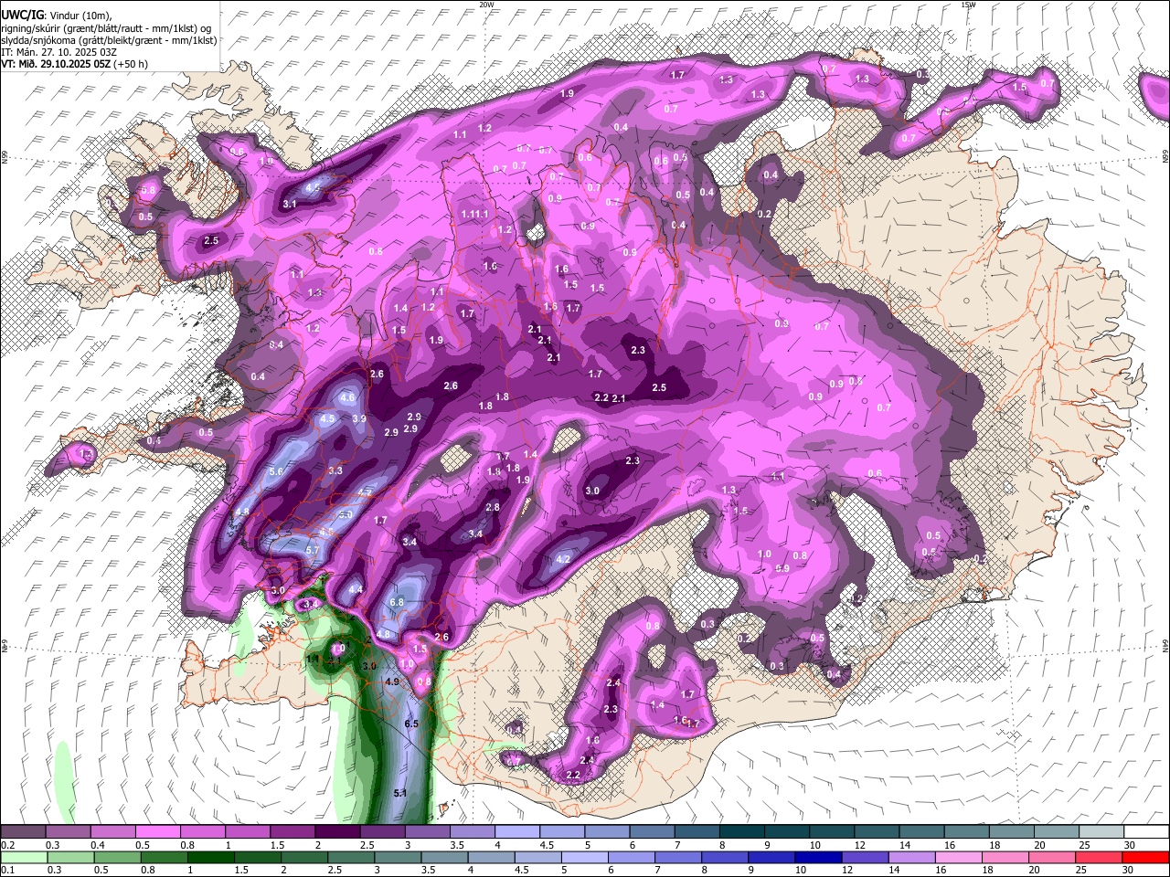
Task: Click the UWC/IG title in the header
Action: click(x=21, y=16)
